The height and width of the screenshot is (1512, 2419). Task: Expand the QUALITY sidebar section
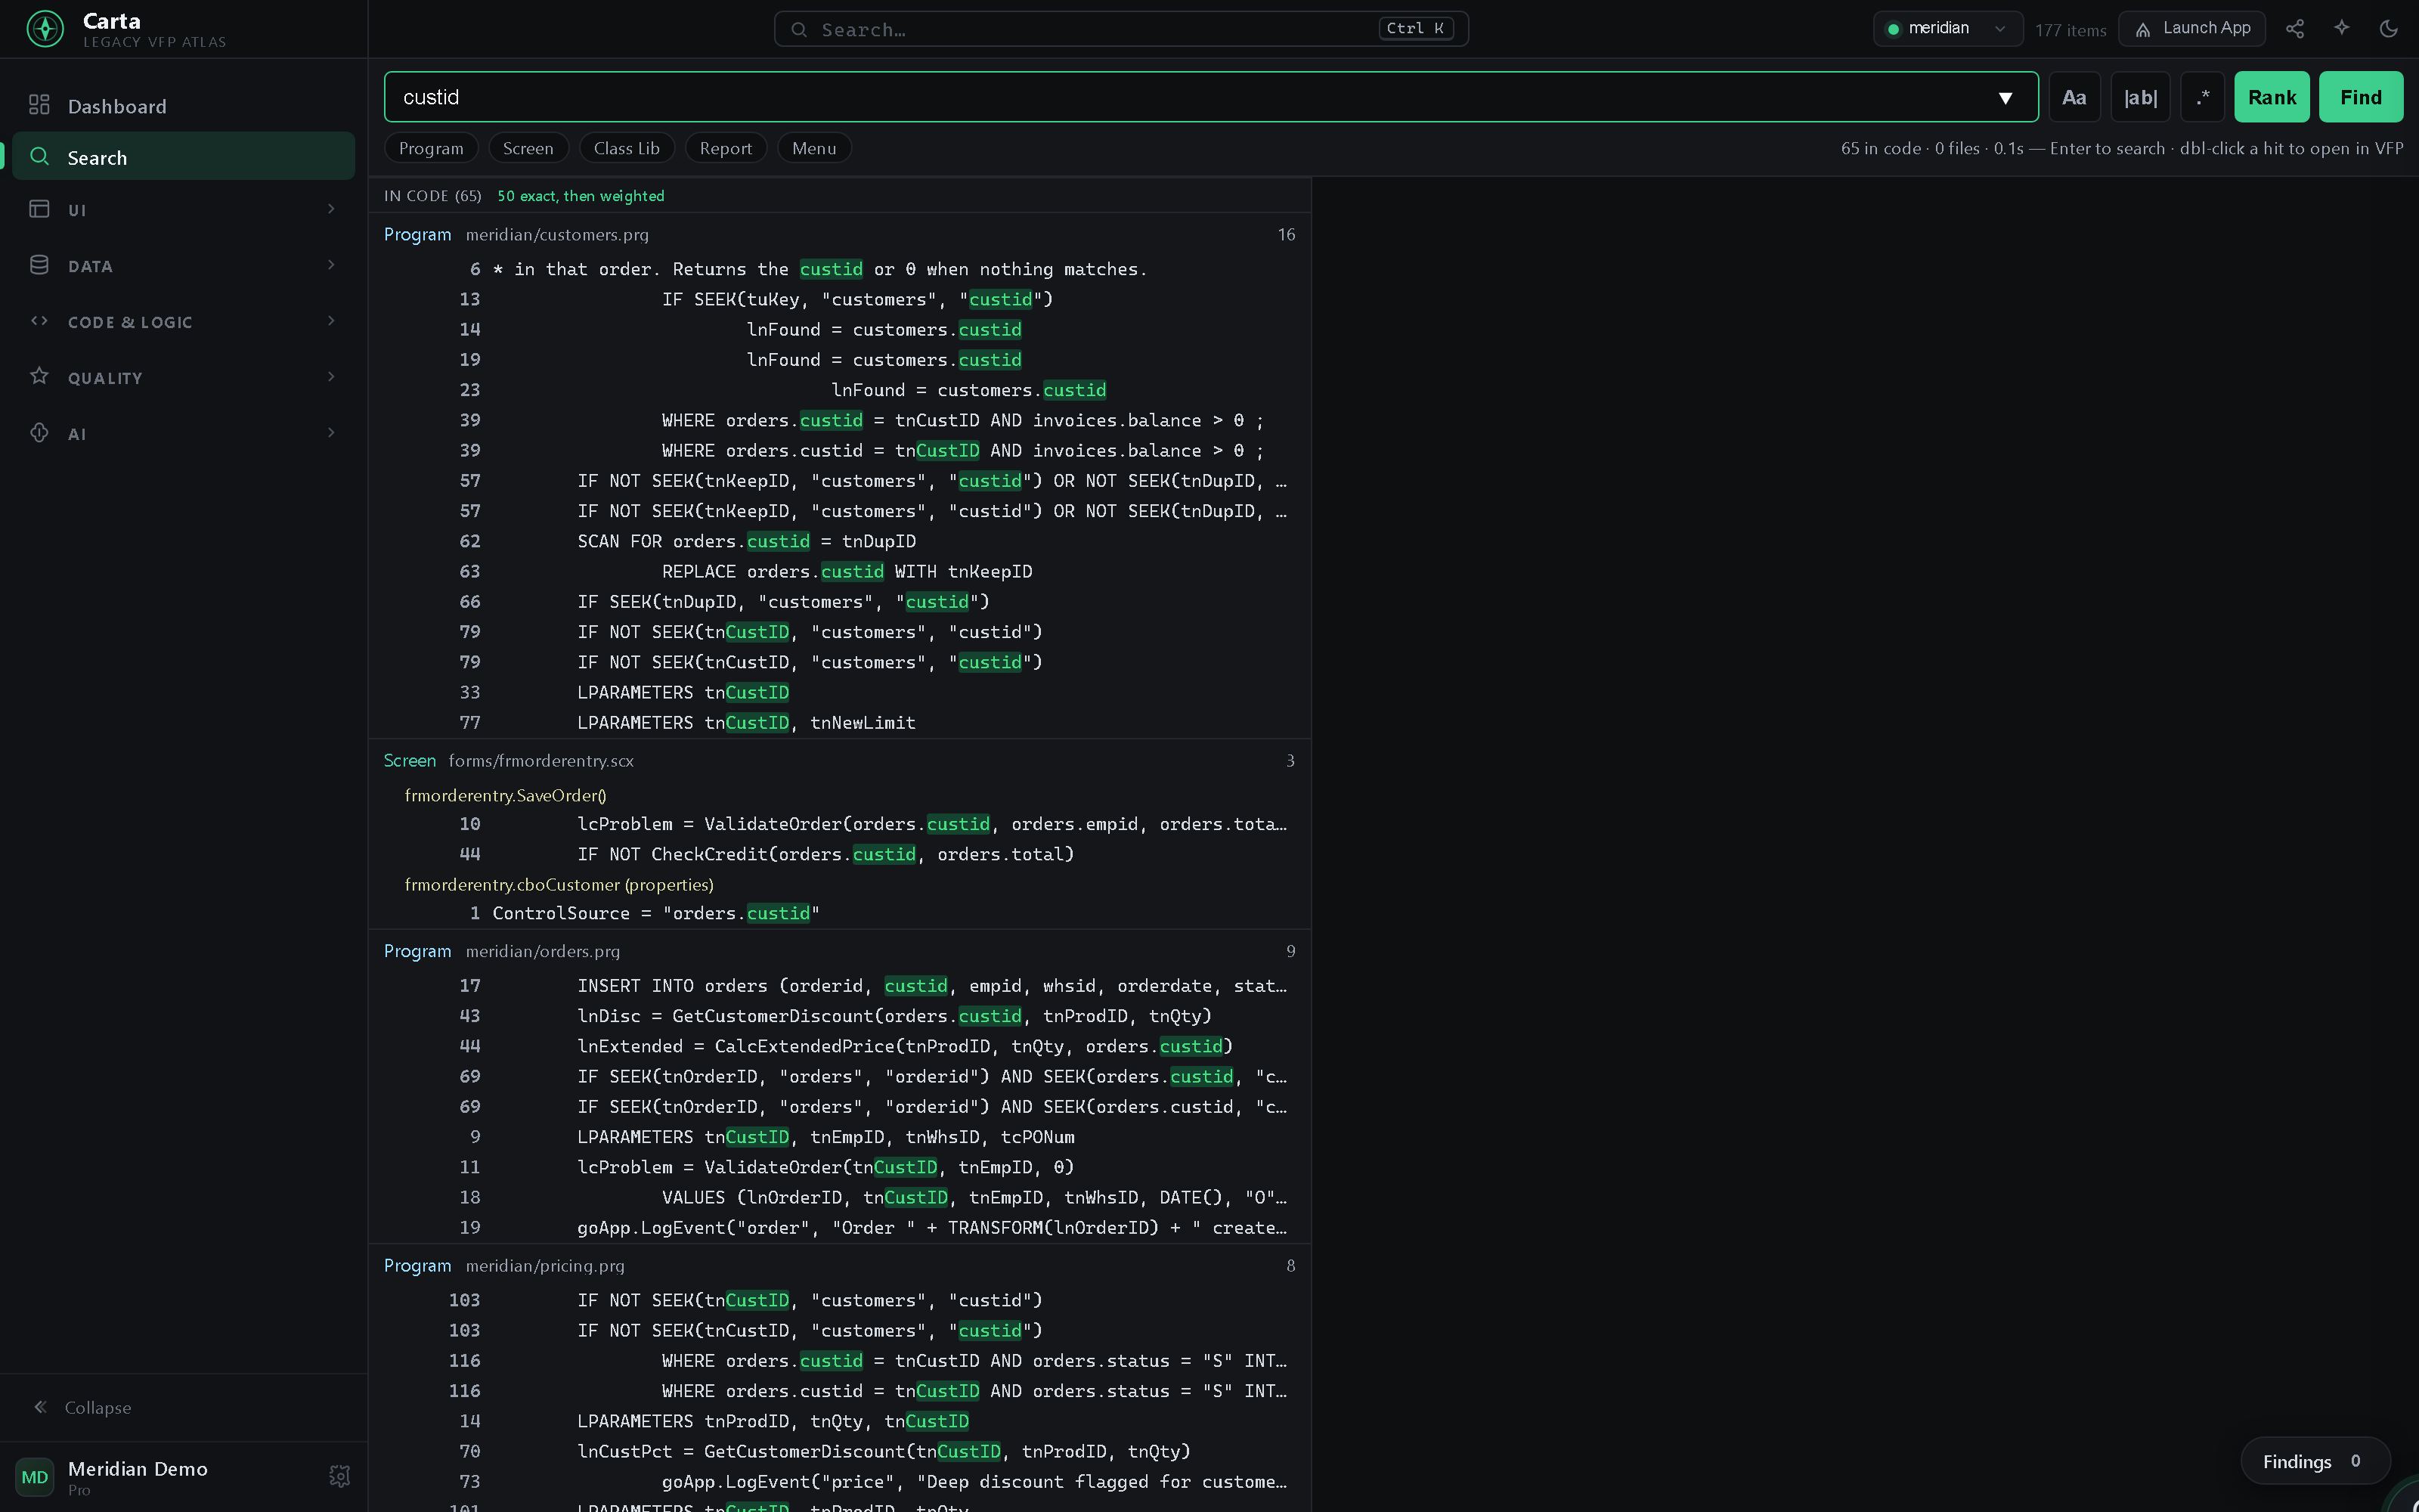click(x=184, y=377)
